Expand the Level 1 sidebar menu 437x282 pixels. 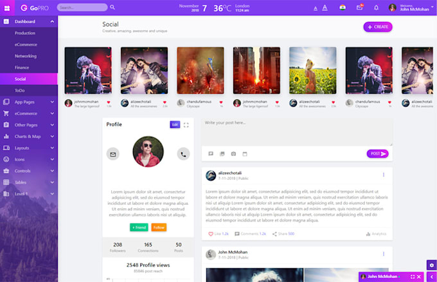click(x=29, y=193)
